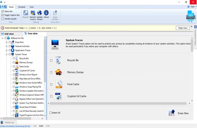Launch the Update Wizard
Viewport: 197px width, 128px height.
tap(40, 13)
